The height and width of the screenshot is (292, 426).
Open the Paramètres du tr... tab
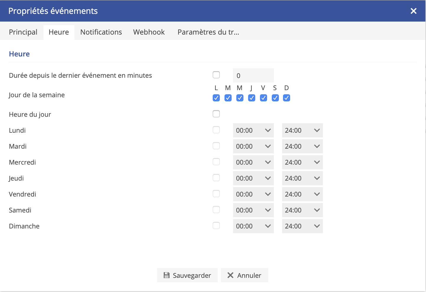pyautogui.click(x=208, y=32)
